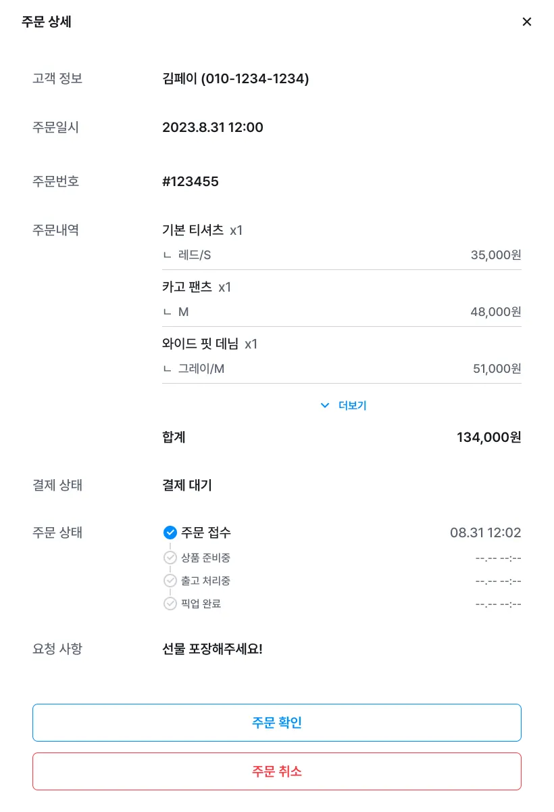Close the 주문 상세 dialog
Screen dimensions: 554x812
coord(527,22)
